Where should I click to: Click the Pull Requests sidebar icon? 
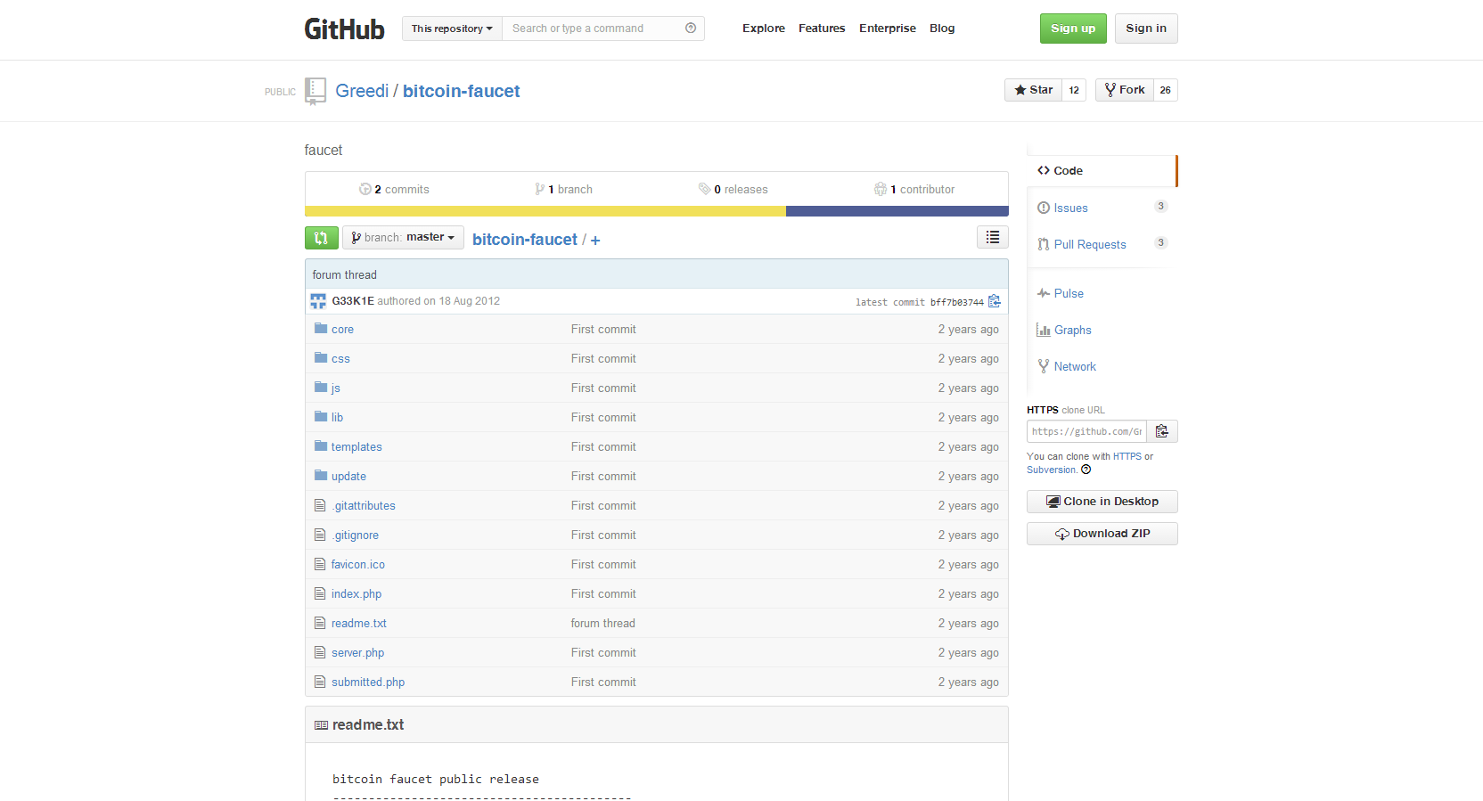(1044, 244)
